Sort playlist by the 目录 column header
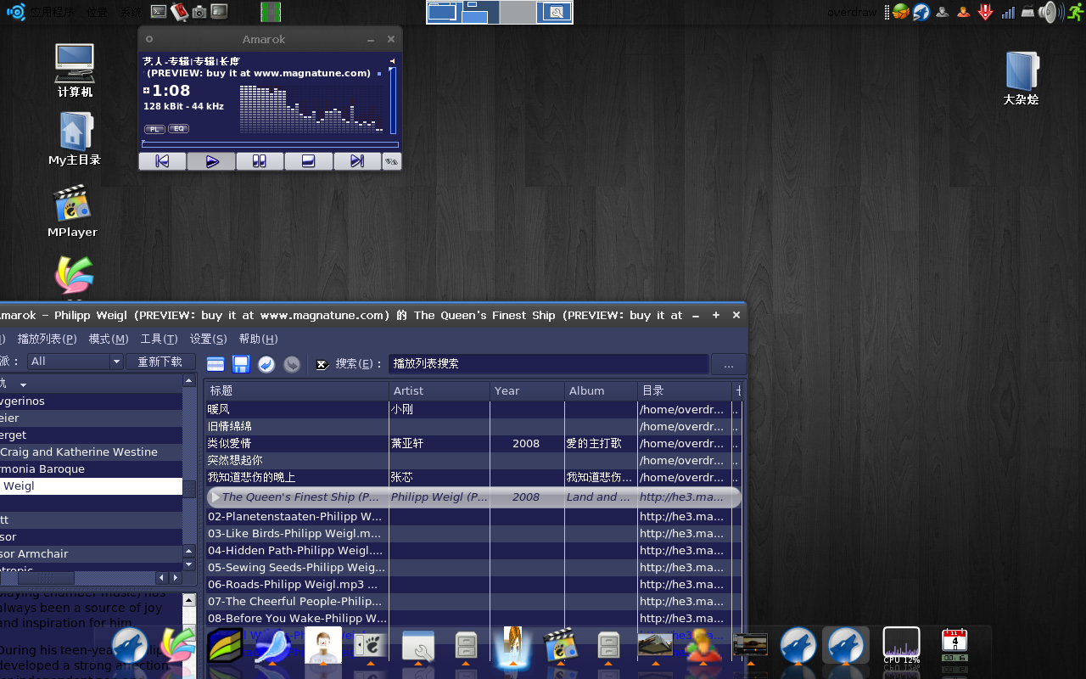This screenshot has height=679, width=1086. tap(684, 390)
